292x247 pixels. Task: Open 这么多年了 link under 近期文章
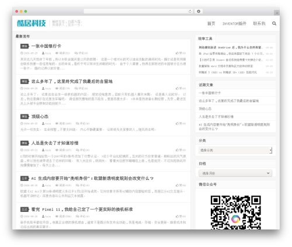tap(229, 101)
